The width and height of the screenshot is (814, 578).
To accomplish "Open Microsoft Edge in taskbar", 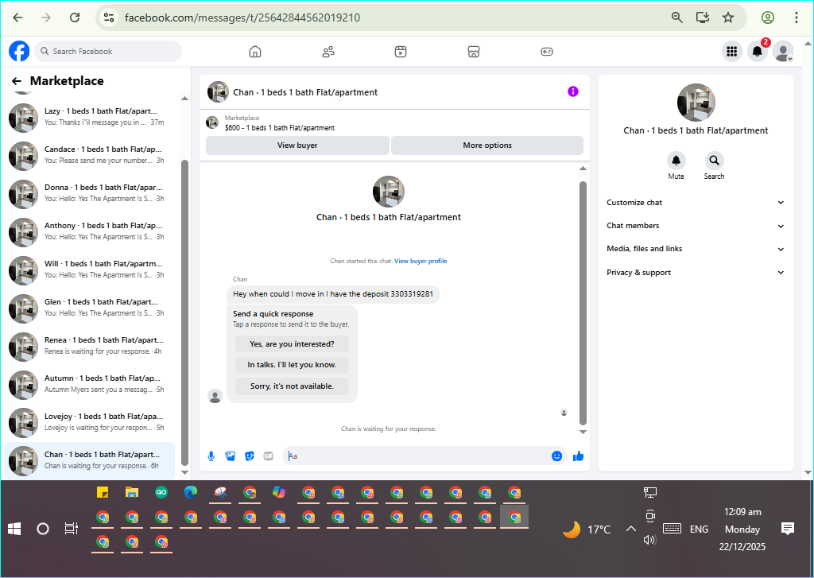I will click(x=191, y=492).
